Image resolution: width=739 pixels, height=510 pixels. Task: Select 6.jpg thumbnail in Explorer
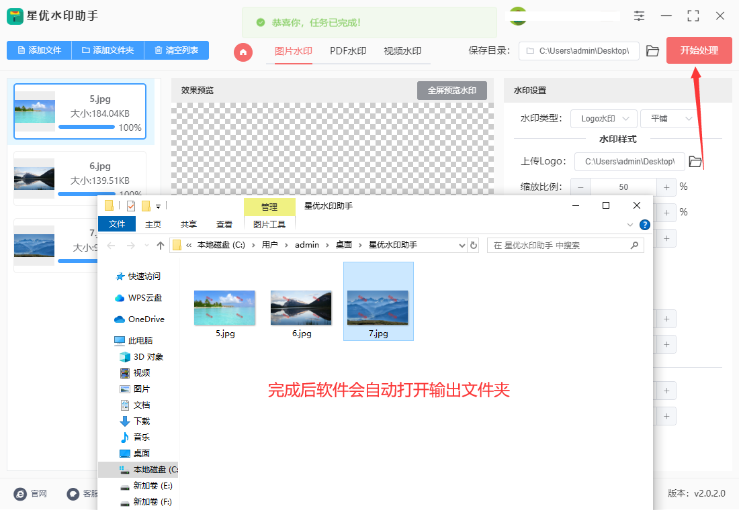[x=301, y=308]
